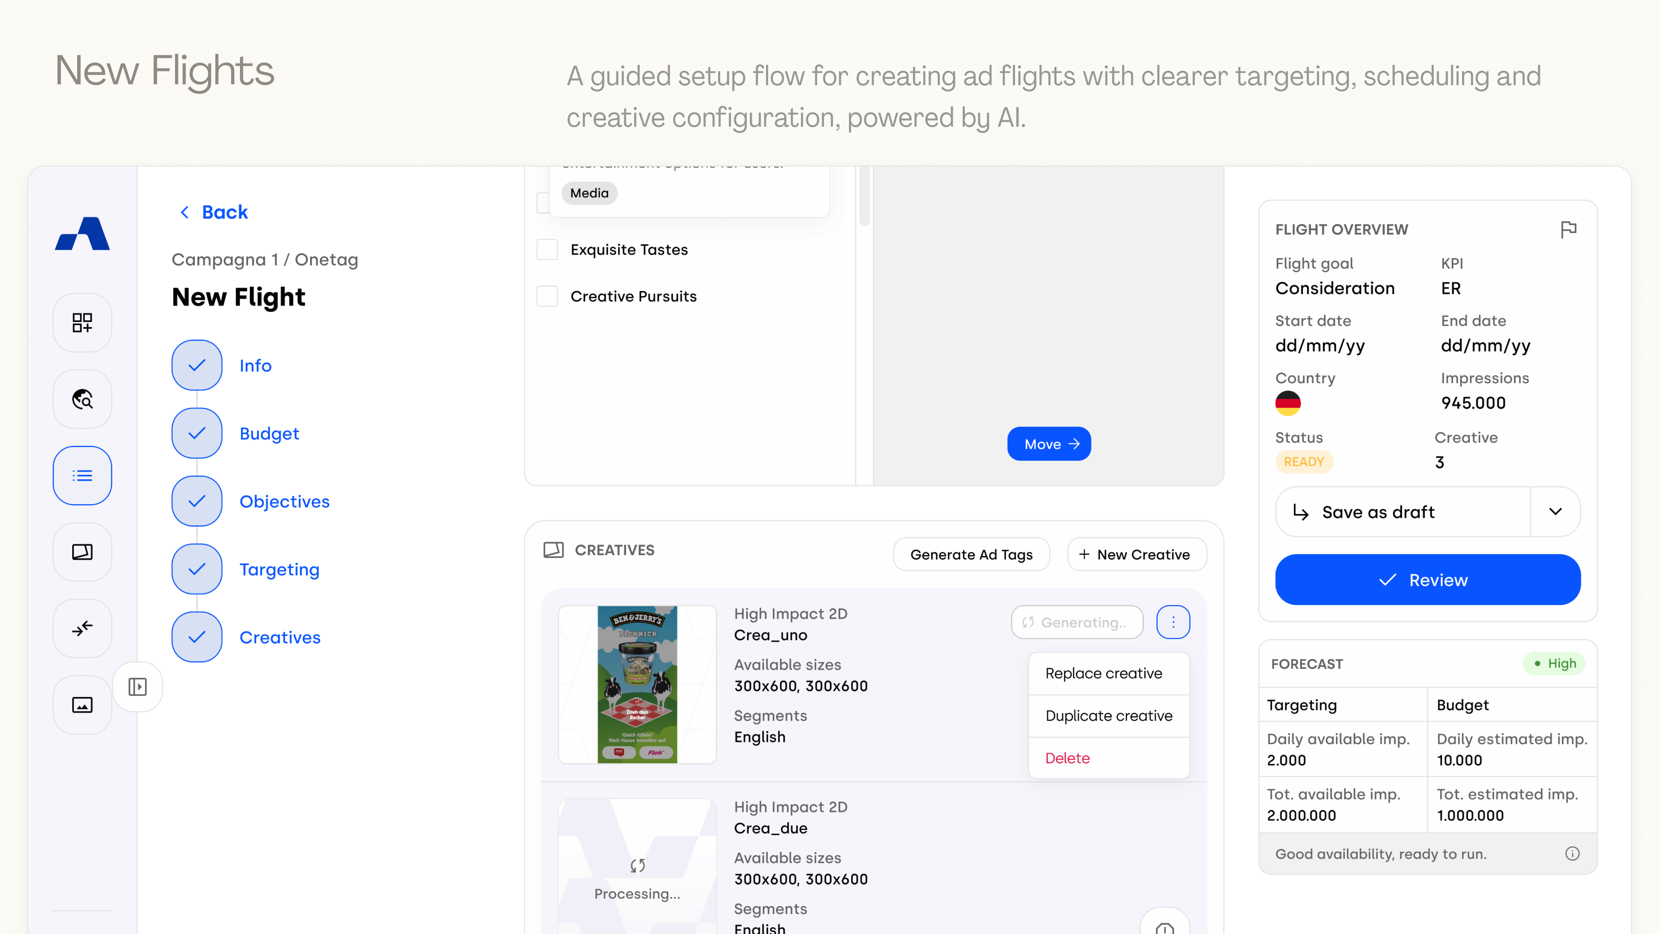This screenshot has width=1660, height=934.
Task: Open the creatives panel sidebar icon
Action: tap(83, 552)
